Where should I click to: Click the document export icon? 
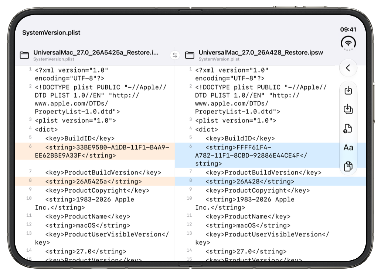(348, 129)
